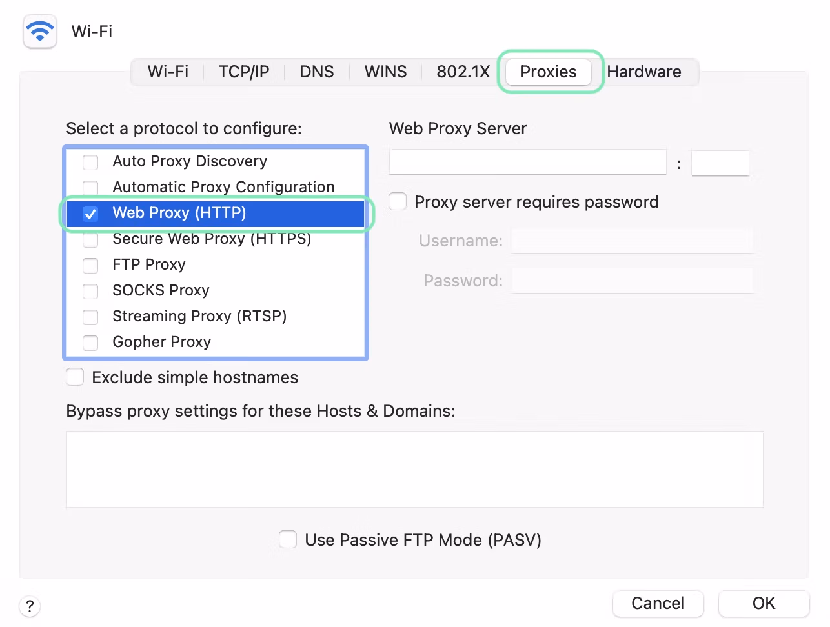
Task: Enable Secure Web Proxy (HTTPS)
Action: coord(90,239)
